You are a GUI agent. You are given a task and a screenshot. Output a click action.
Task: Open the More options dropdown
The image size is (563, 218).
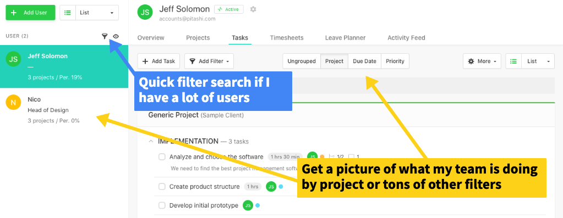(x=482, y=61)
